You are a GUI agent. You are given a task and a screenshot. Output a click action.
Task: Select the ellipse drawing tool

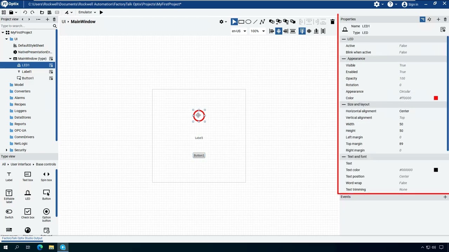[248, 22]
